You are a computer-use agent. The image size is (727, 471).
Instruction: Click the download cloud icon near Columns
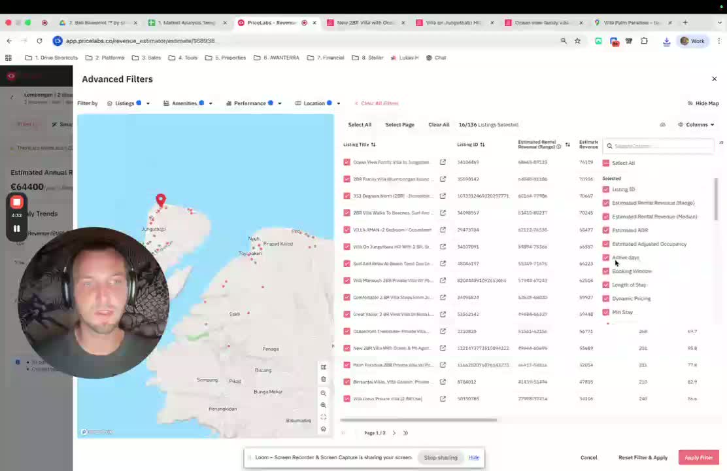click(x=662, y=124)
